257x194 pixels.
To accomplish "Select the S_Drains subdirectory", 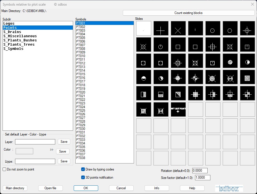I will (38, 32).
